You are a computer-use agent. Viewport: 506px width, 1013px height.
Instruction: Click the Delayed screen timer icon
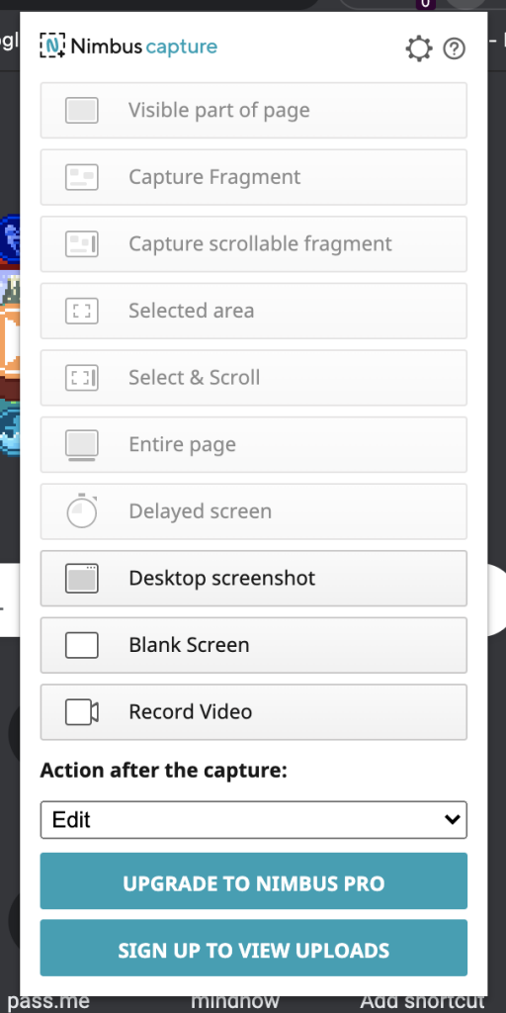82,511
